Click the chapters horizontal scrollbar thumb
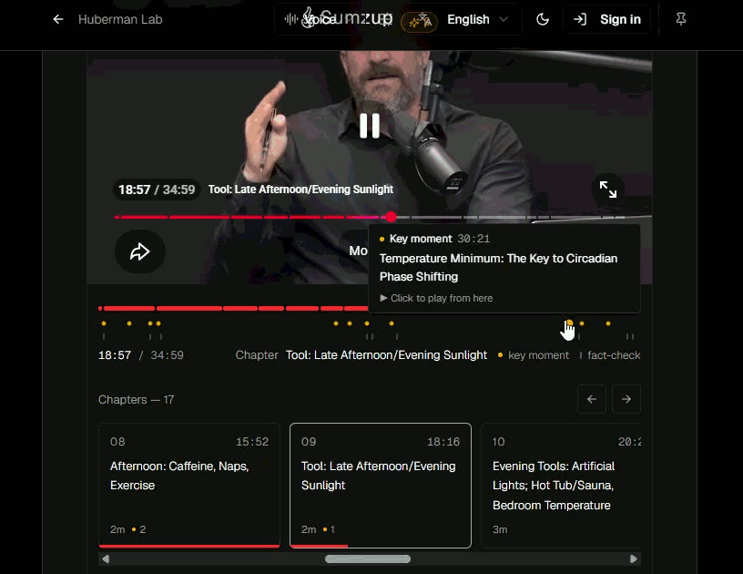This screenshot has height=574, width=743. (368, 559)
